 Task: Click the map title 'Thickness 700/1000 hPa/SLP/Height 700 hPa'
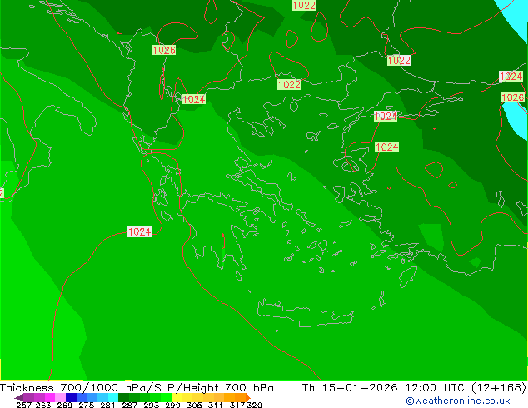click(137, 388)
